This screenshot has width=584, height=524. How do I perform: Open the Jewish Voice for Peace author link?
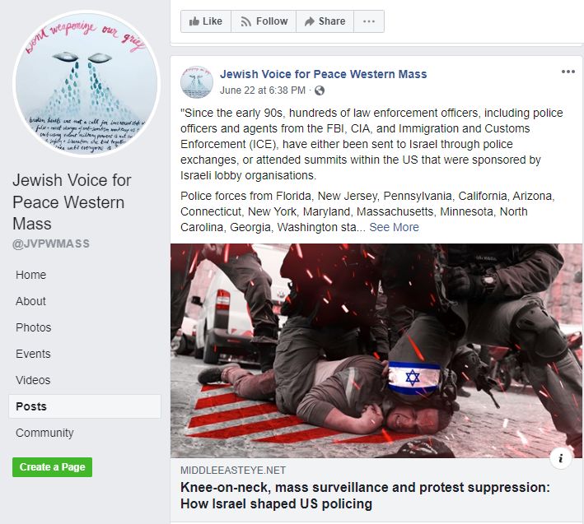click(x=323, y=74)
